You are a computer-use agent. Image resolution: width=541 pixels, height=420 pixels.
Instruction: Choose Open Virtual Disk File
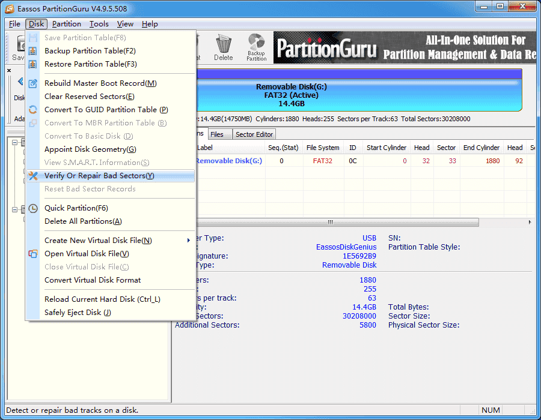(x=111, y=254)
